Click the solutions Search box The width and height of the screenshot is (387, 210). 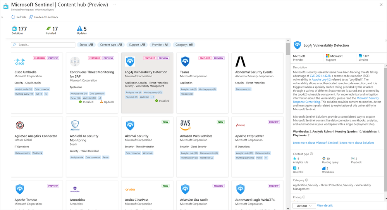[x=43, y=45]
